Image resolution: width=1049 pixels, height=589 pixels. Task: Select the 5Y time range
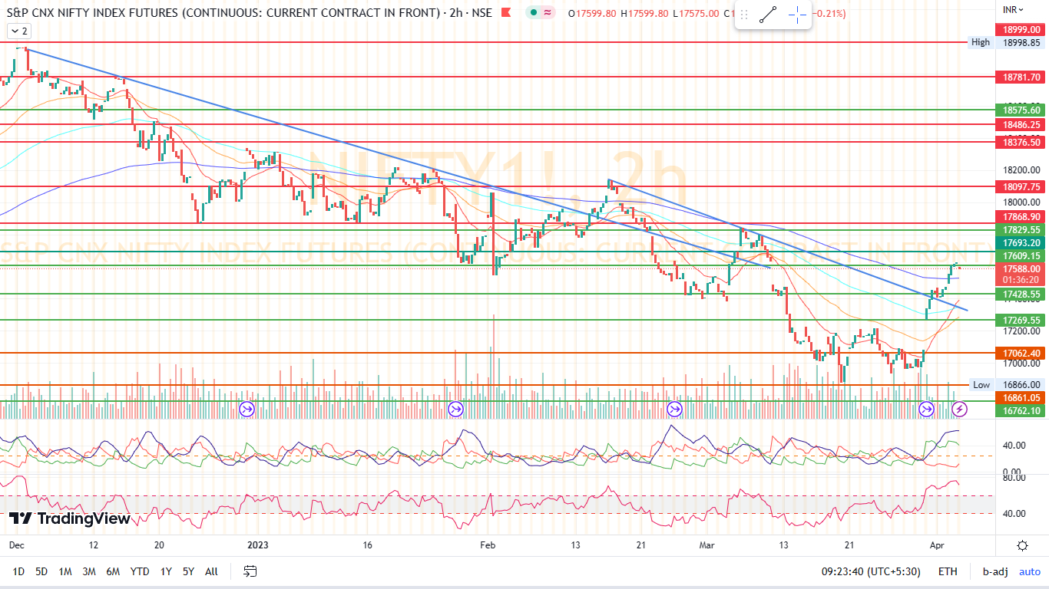tap(188, 571)
